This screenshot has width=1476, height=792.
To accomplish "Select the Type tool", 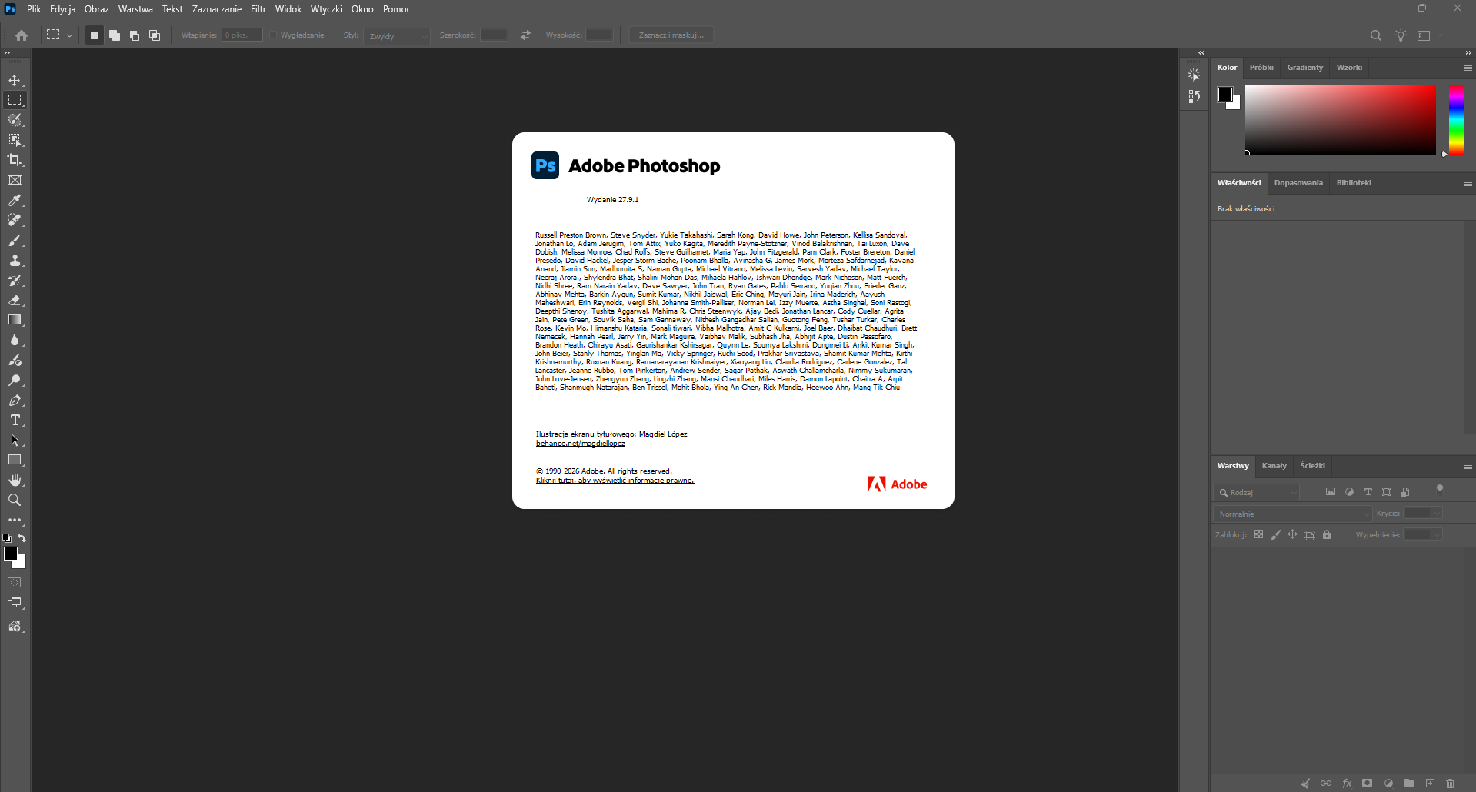I will tap(15, 420).
